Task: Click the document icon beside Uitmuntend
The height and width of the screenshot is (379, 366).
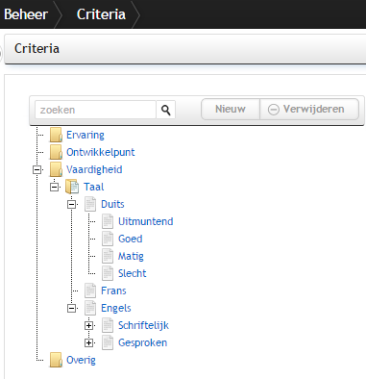Action: pyautogui.click(x=108, y=221)
